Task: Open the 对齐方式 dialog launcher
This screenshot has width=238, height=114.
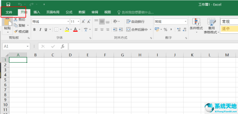Action: click(151, 38)
